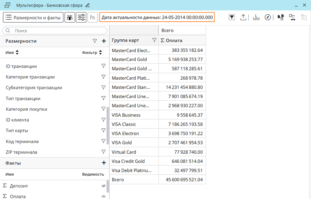The image size is (311, 199).
Task: Click Размерности и факты button
Action: (x=33, y=17)
